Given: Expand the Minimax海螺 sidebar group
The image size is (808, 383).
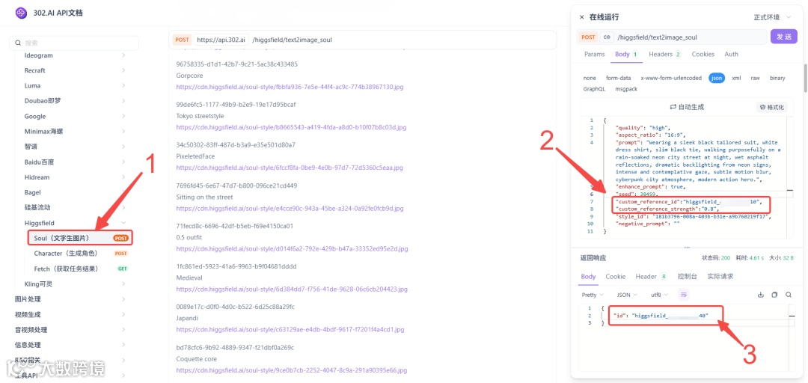Looking at the screenshot, I should coord(73,131).
